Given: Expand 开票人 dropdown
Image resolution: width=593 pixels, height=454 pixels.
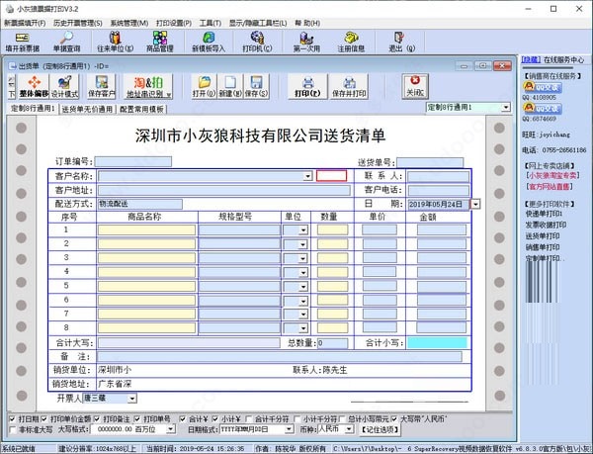Looking at the screenshot, I should pyautogui.click(x=132, y=399).
